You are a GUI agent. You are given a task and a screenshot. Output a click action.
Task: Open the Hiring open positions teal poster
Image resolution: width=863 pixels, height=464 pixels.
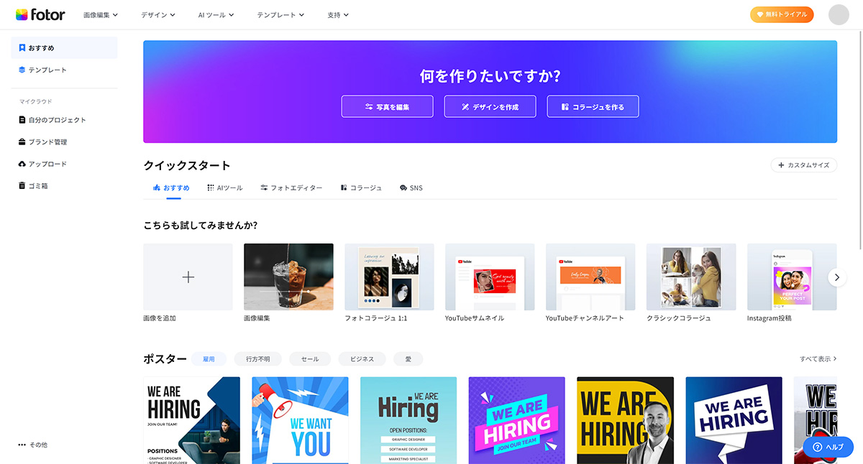click(x=408, y=420)
